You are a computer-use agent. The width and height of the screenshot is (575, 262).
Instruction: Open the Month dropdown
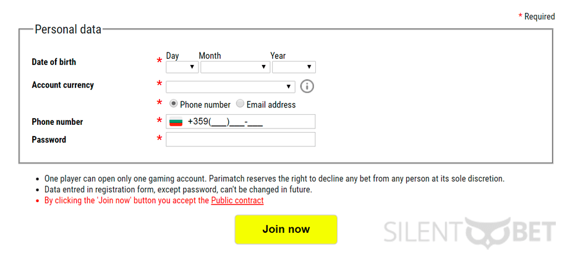(235, 67)
